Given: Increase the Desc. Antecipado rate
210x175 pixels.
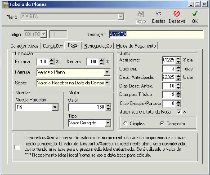Looking at the screenshot, I should (178, 76).
